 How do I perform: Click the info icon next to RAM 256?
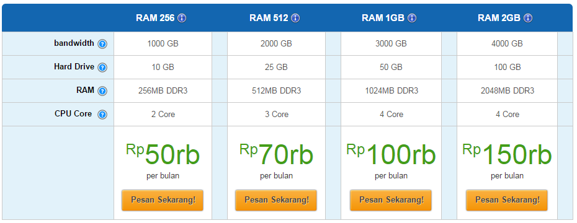click(x=182, y=18)
